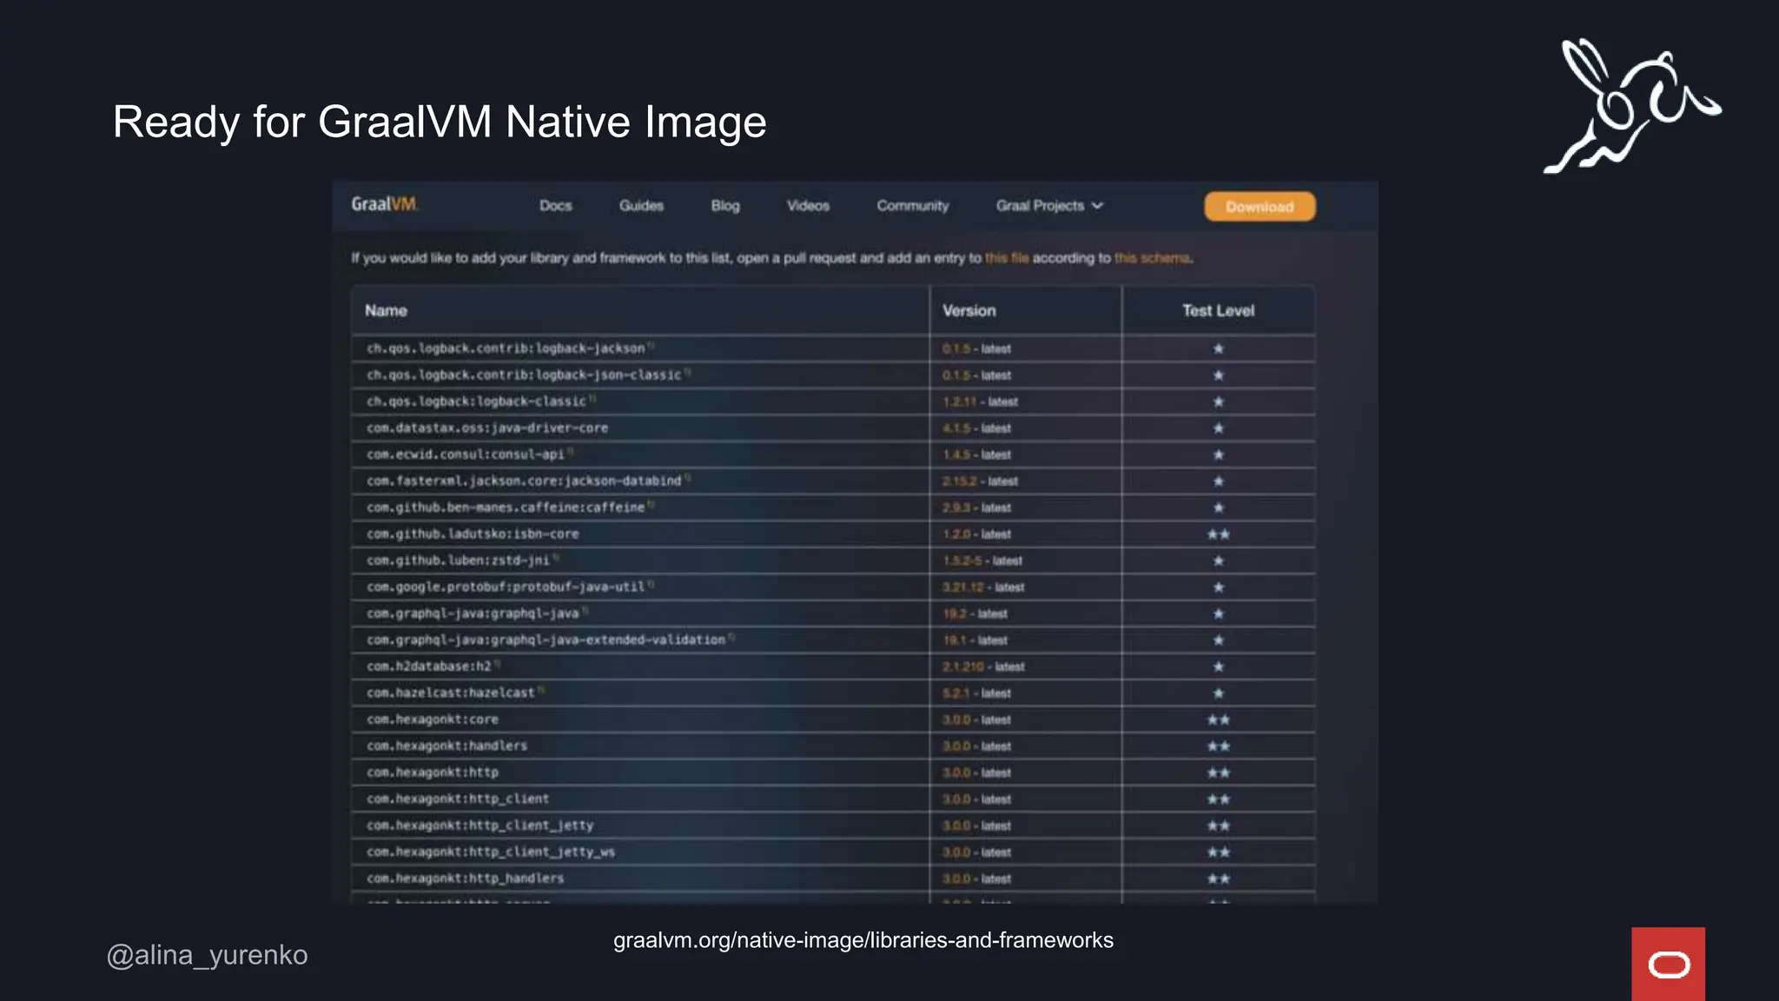Select com.ecwid.consul:consul-api entry
Image resolution: width=1779 pixels, height=1001 pixels.
tap(465, 454)
